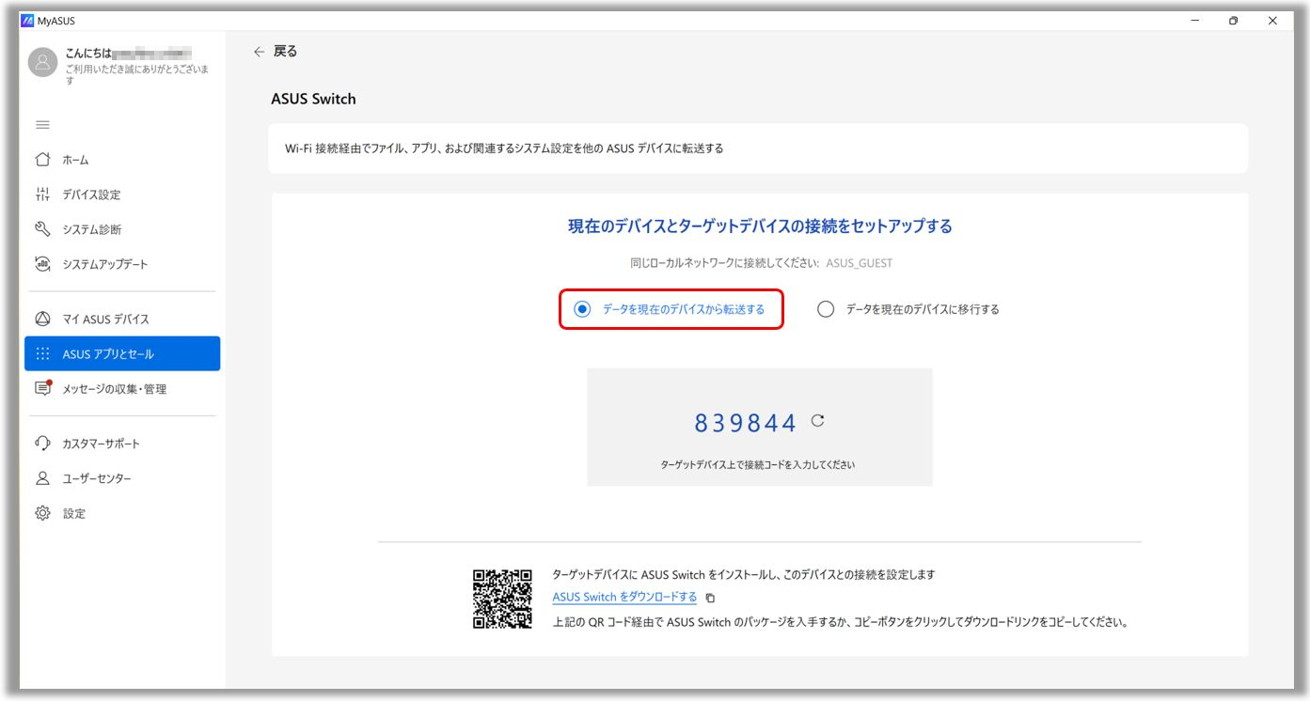Click the person icon beside ユーザーセンター
1310x701 pixels.
[42, 478]
